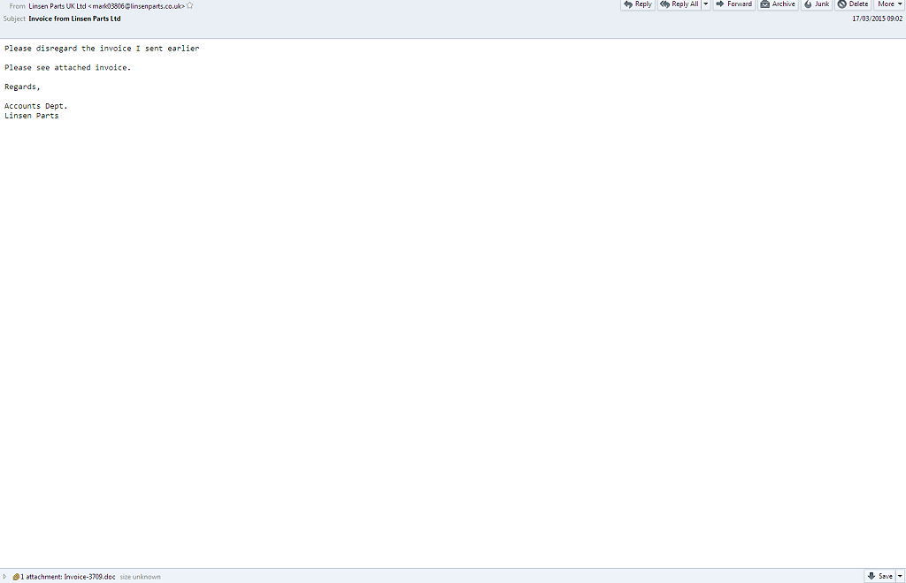
Task: Archive the message
Action: coord(778,4)
